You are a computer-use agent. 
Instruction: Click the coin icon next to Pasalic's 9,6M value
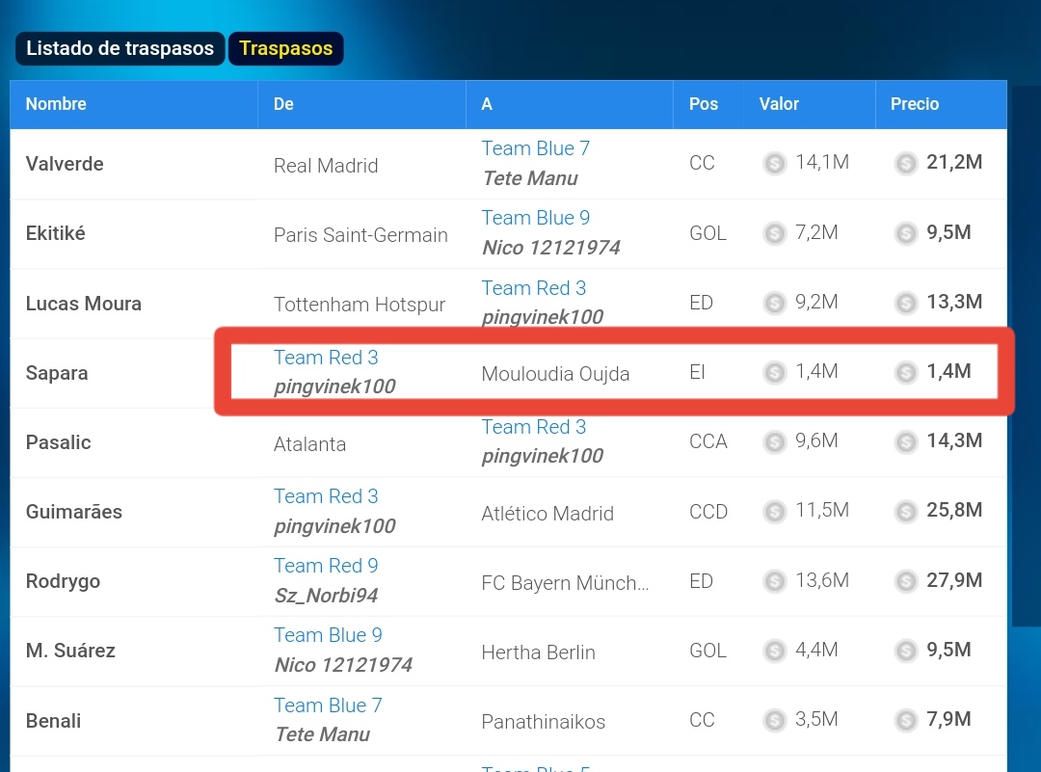(774, 441)
